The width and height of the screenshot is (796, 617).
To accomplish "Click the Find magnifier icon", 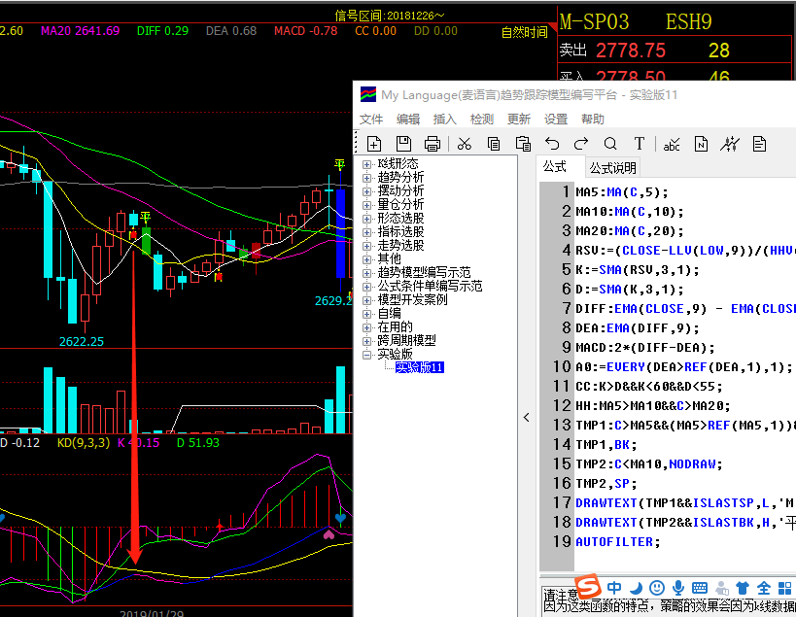I will [x=610, y=144].
